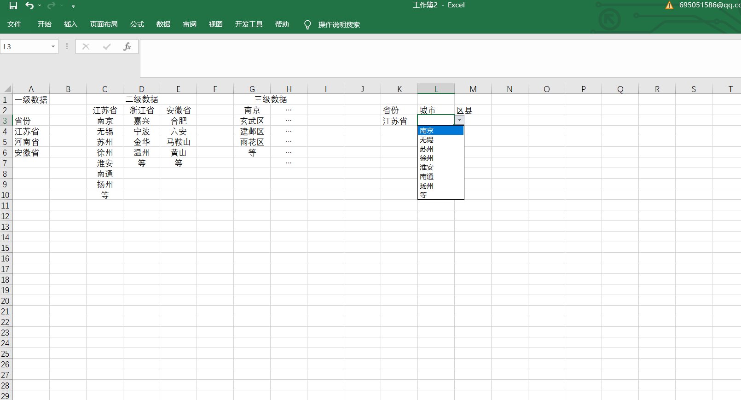Choose 苏州 from the dropdown list
The width and height of the screenshot is (741, 400).
(x=427, y=149)
